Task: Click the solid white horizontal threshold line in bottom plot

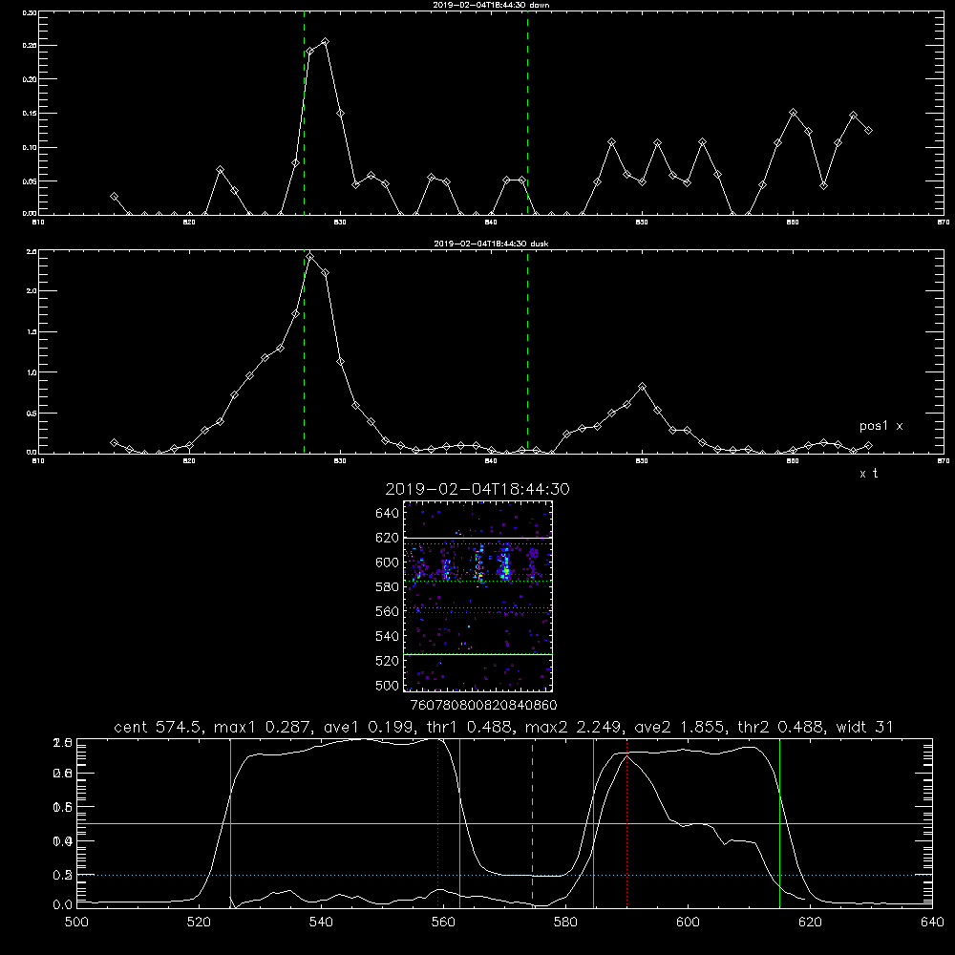Action: (504, 823)
